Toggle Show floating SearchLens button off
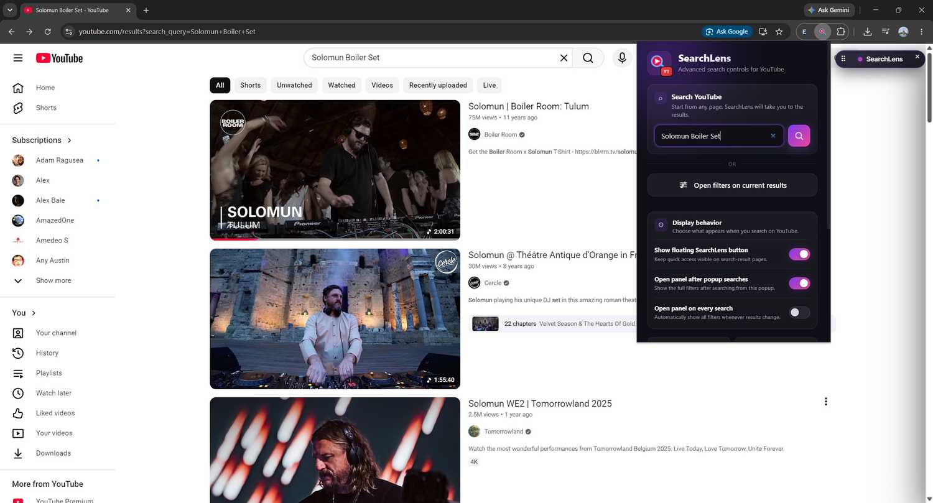Viewport: 933px width, 503px height. point(799,254)
